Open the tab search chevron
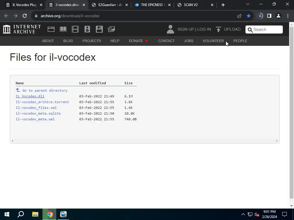Screen dimensions: 294x220 coord(248,4)
